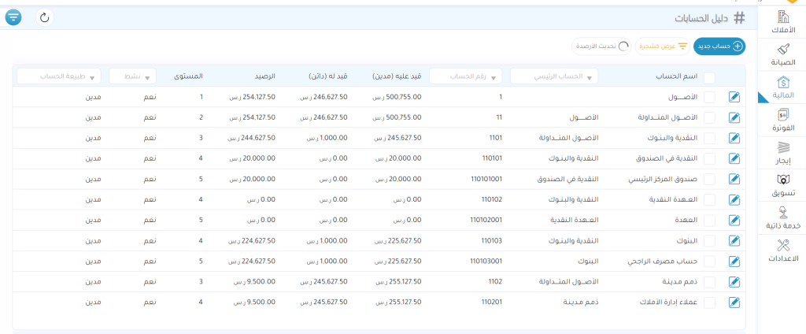The image size is (806, 334).
Task: Check the الأصـول المتـداولة row checkbox
Action: [x=709, y=117]
